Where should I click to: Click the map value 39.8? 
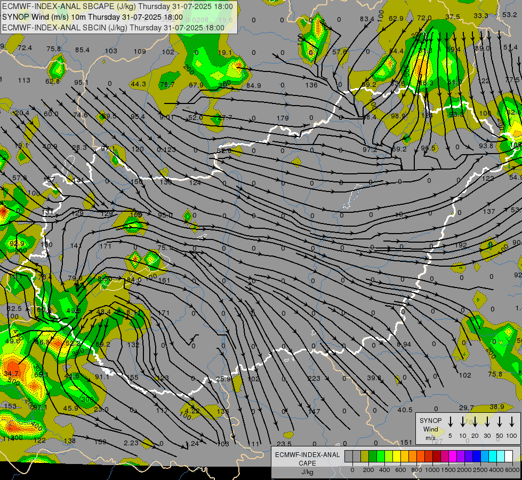[x=374, y=378]
